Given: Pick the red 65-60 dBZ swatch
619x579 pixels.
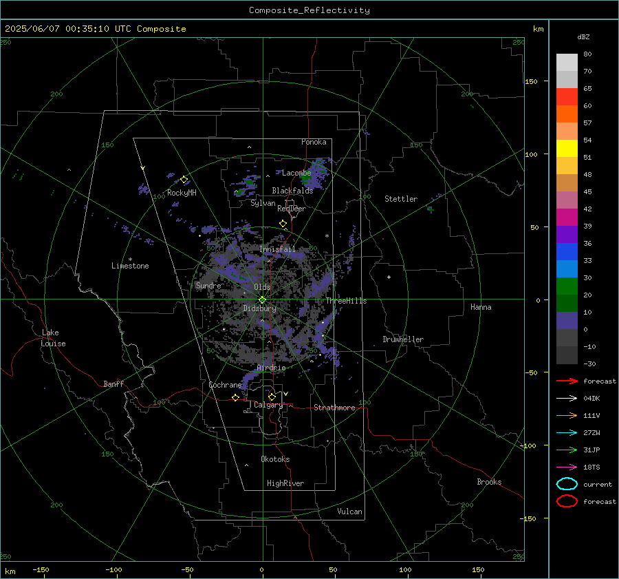Looking at the screenshot, I should [x=567, y=96].
